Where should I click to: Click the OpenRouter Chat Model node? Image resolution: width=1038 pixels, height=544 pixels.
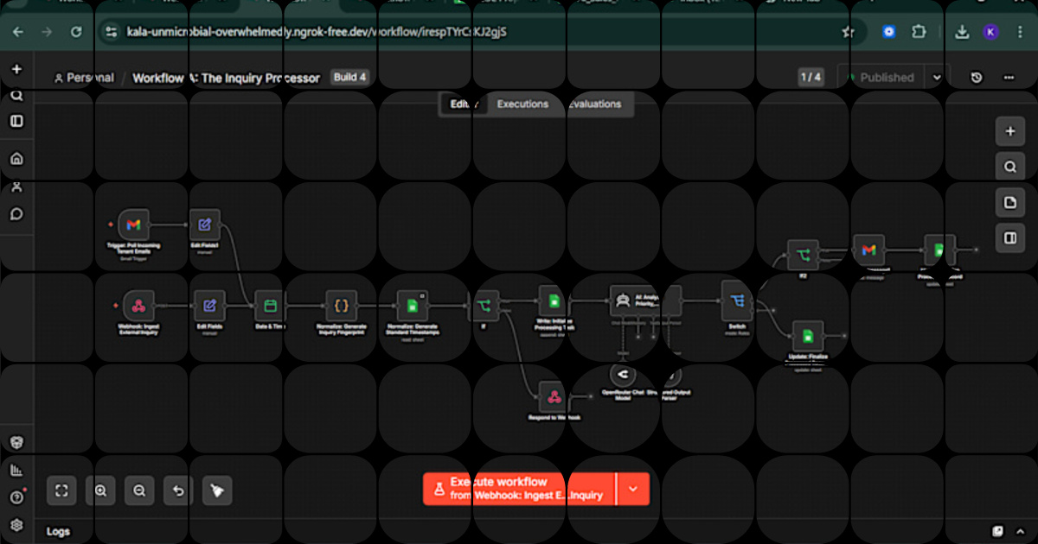click(623, 375)
